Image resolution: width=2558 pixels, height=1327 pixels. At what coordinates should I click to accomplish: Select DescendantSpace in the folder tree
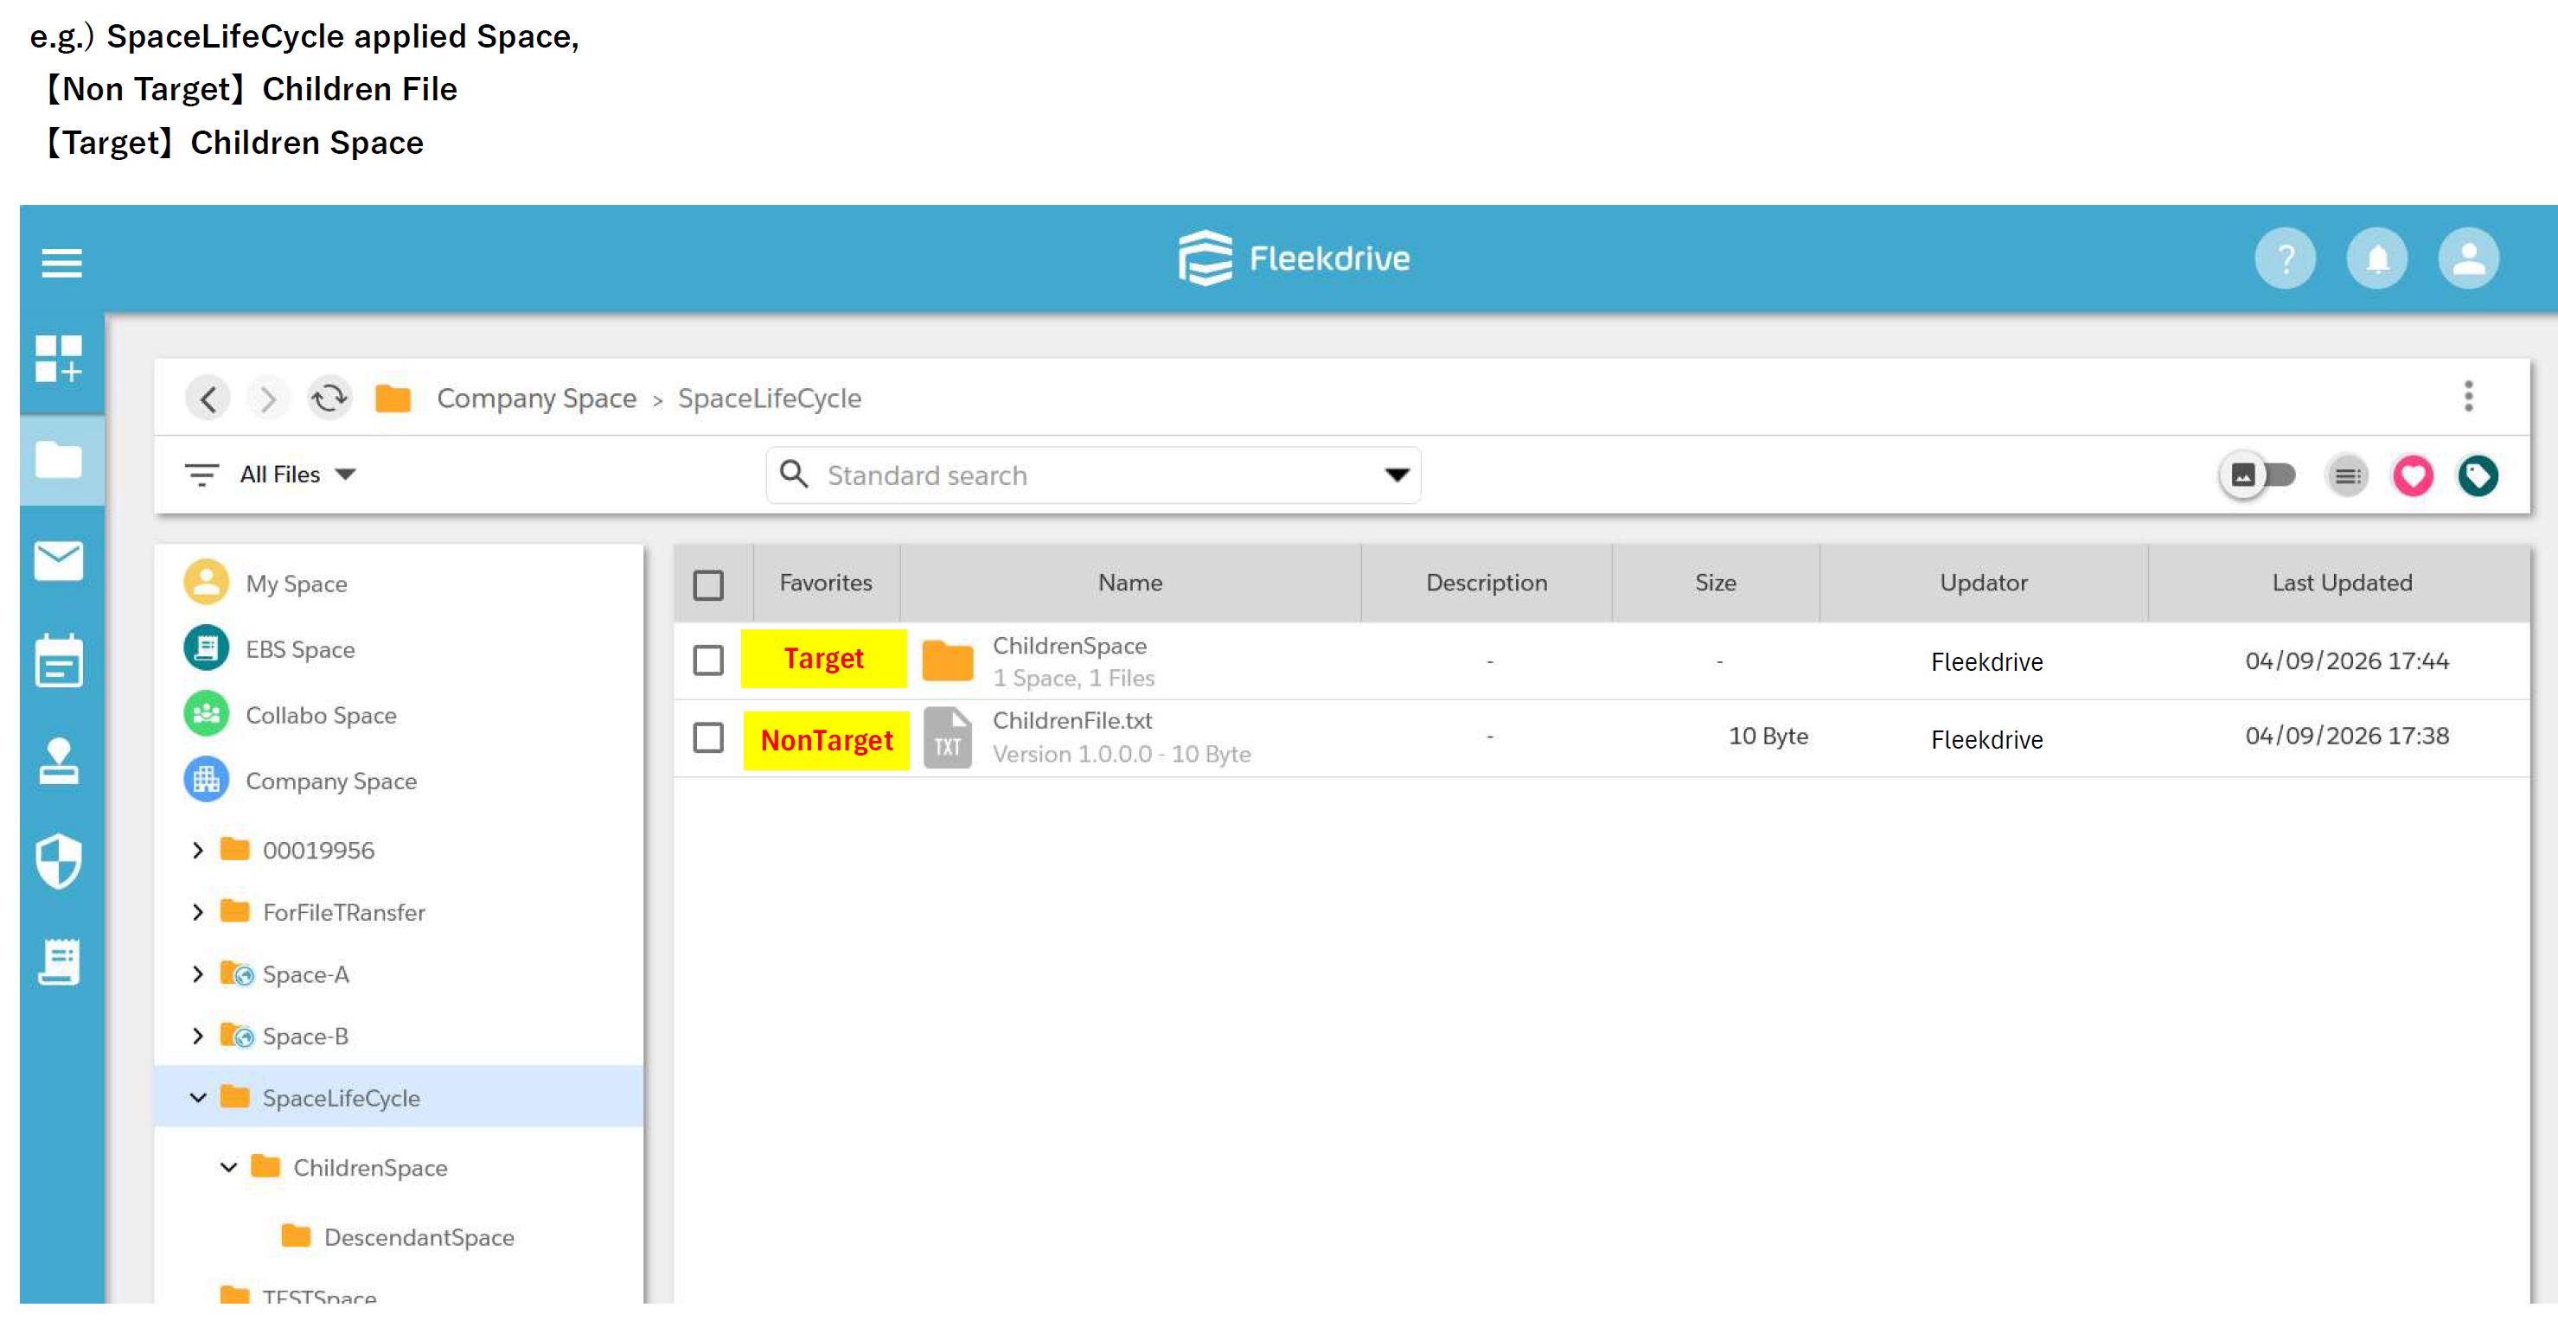click(418, 1238)
